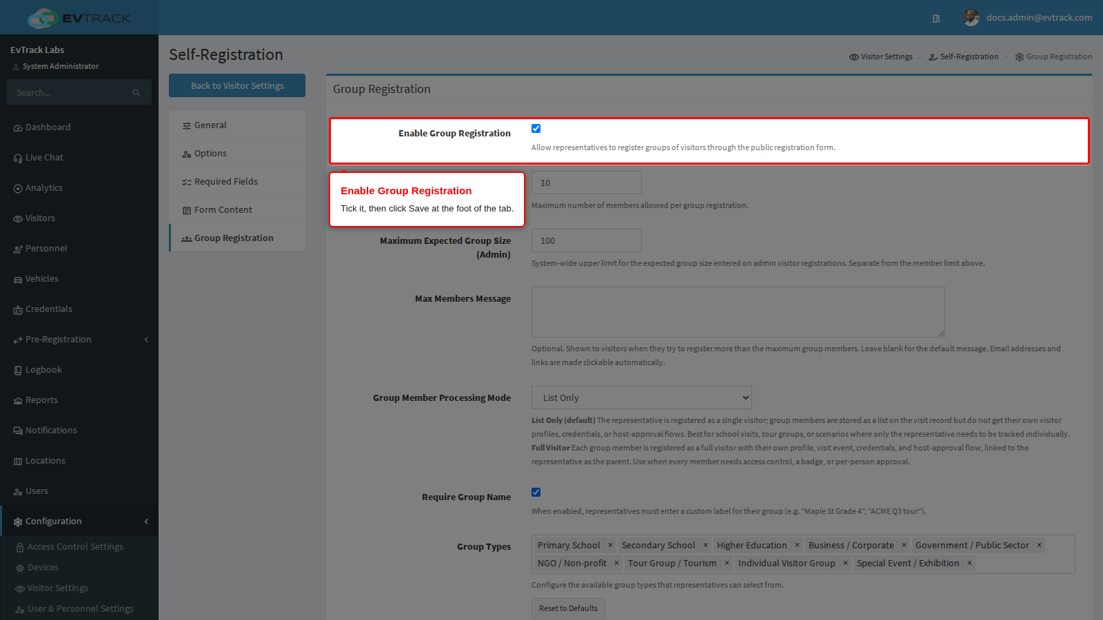The height and width of the screenshot is (620, 1103).
Task: Click Reset to Defaults button
Action: click(x=568, y=608)
